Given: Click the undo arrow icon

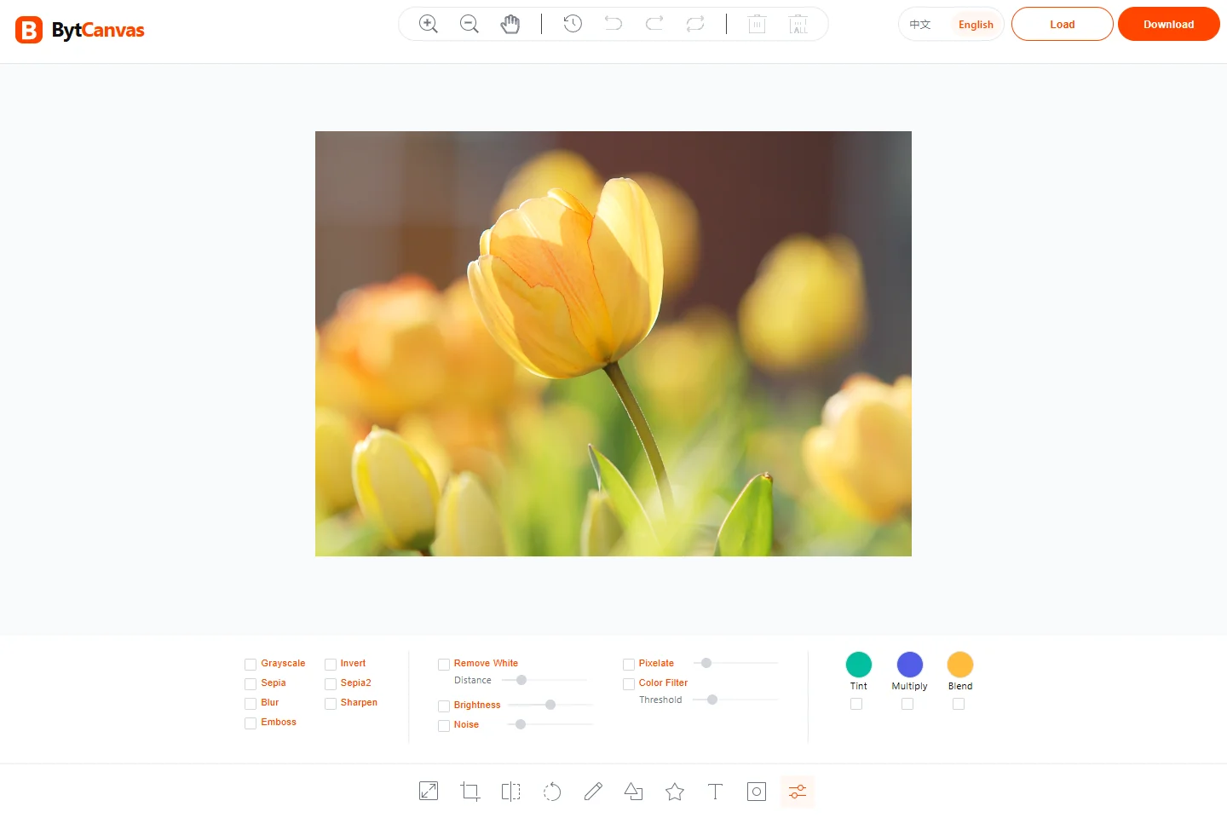Looking at the screenshot, I should coord(613,24).
